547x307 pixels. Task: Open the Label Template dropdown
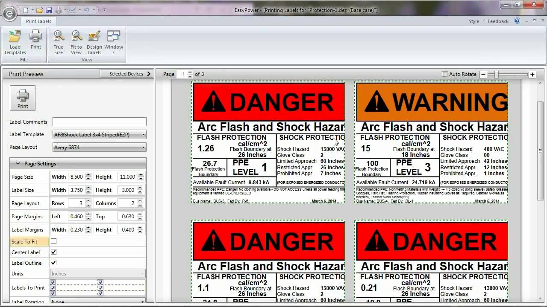(99, 134)
